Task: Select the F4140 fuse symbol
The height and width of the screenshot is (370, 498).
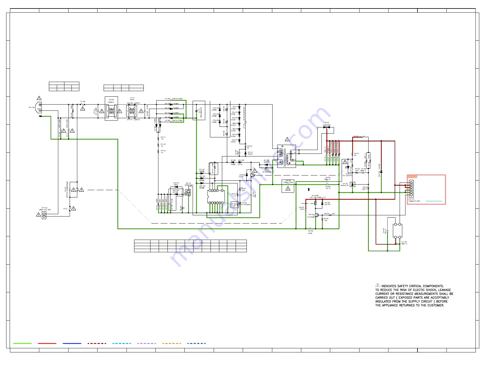Action: click(83, 104)
